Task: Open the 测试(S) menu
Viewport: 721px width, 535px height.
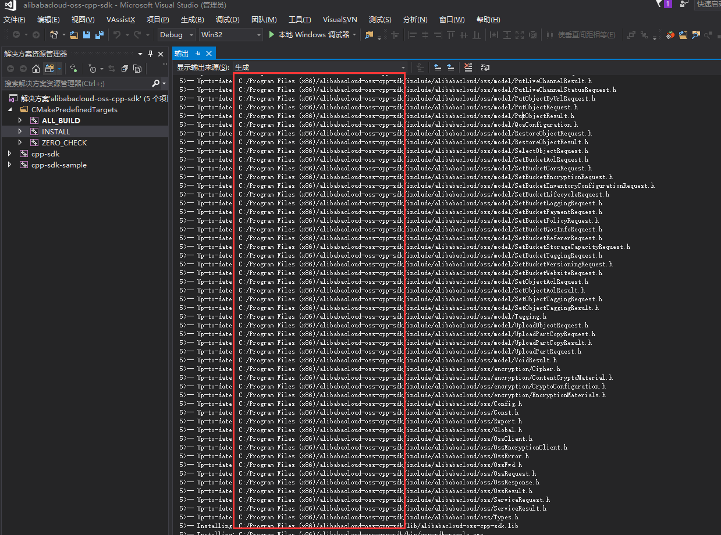Action: [x=380, y=20]
